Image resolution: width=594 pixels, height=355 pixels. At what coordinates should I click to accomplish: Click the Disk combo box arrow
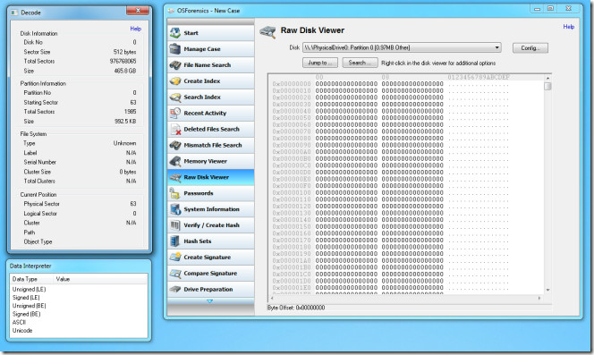[496, 47]
